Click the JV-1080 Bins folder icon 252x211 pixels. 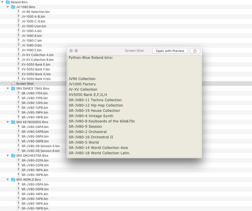(x=13, y=7)
